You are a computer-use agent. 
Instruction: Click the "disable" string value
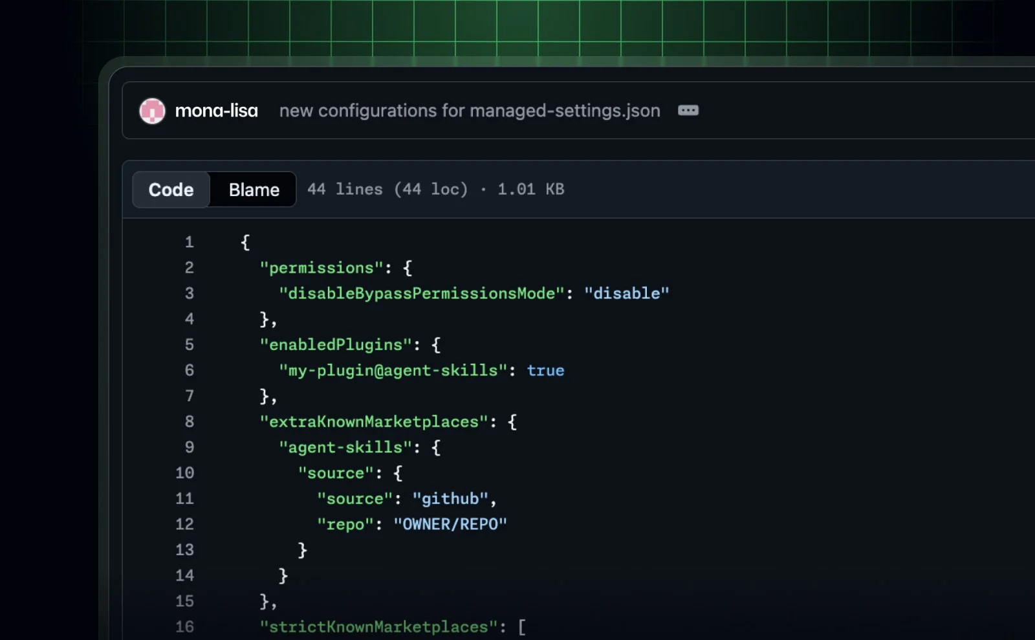pos(626,293)
